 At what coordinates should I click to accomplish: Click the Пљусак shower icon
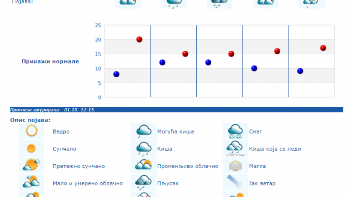click(143, 183)
